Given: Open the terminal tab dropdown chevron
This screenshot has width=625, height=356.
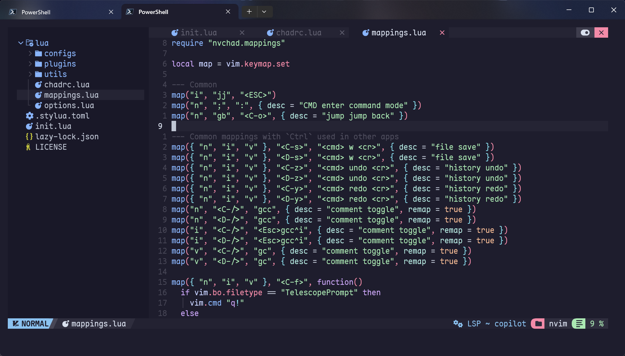Looking at the screenshot, I should click(x=265, y=11).
